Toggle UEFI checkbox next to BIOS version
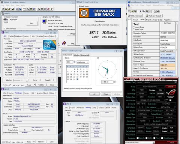Screen dimensions: 180x144 click(x=170, y=100)
